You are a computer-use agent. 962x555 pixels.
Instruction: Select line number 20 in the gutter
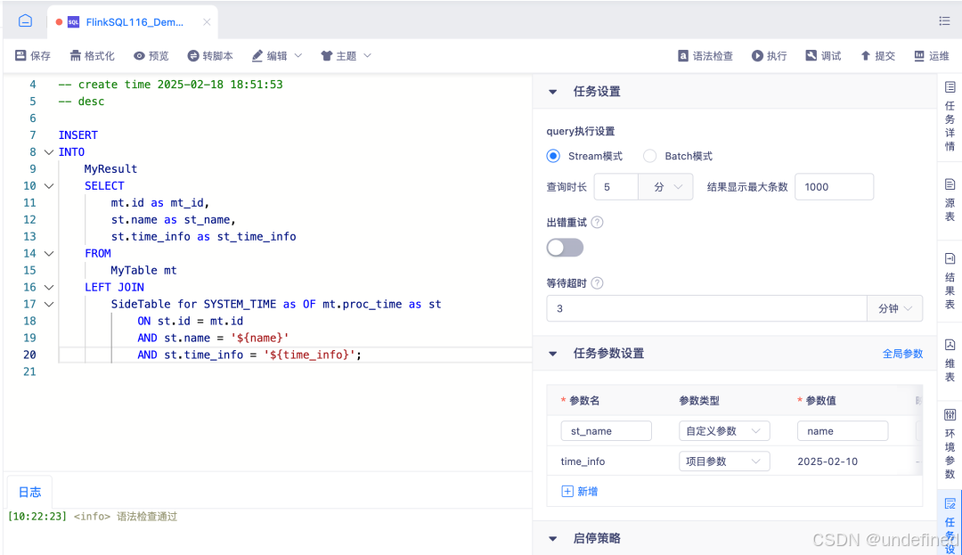[29, 355]
